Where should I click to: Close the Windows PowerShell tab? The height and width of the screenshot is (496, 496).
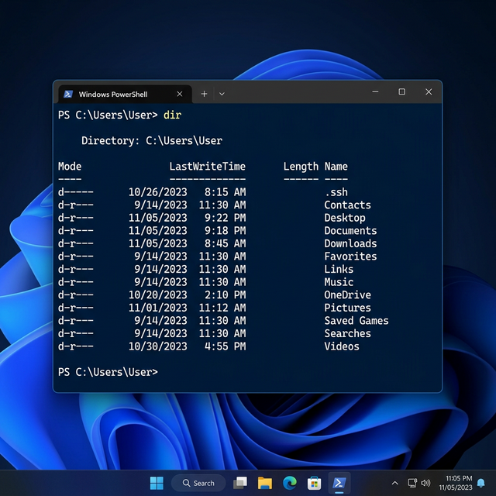point(179,94)
